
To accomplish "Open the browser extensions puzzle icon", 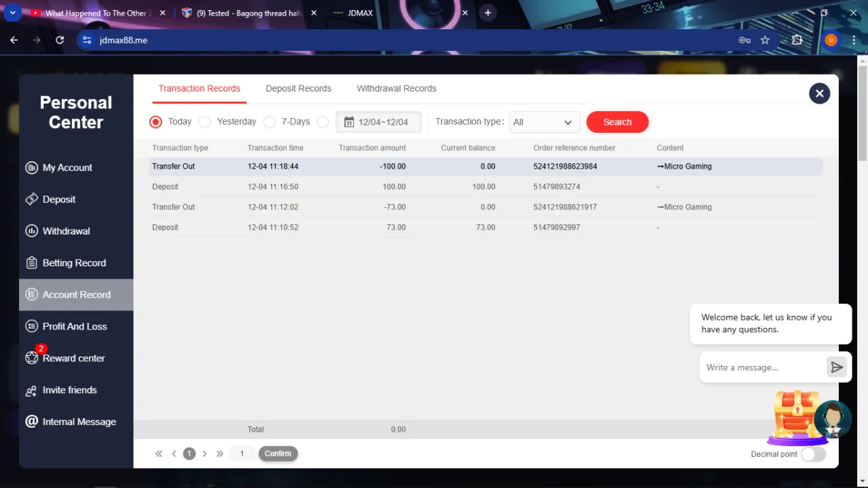I will point(797,40).
